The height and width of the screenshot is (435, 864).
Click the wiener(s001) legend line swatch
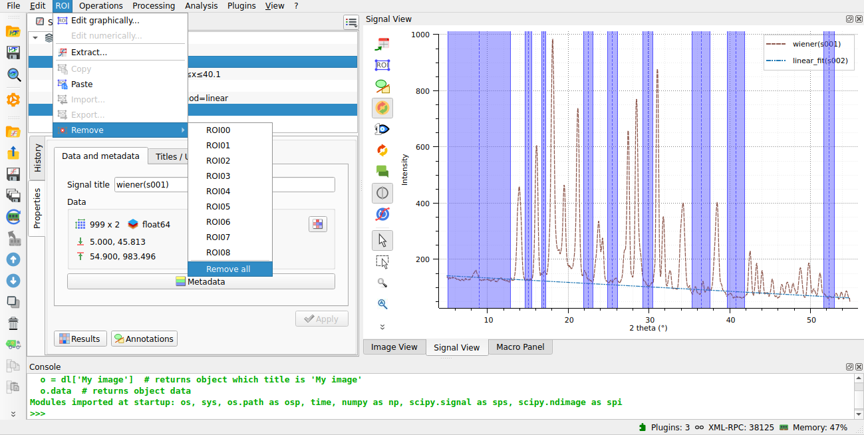[776, 44]
